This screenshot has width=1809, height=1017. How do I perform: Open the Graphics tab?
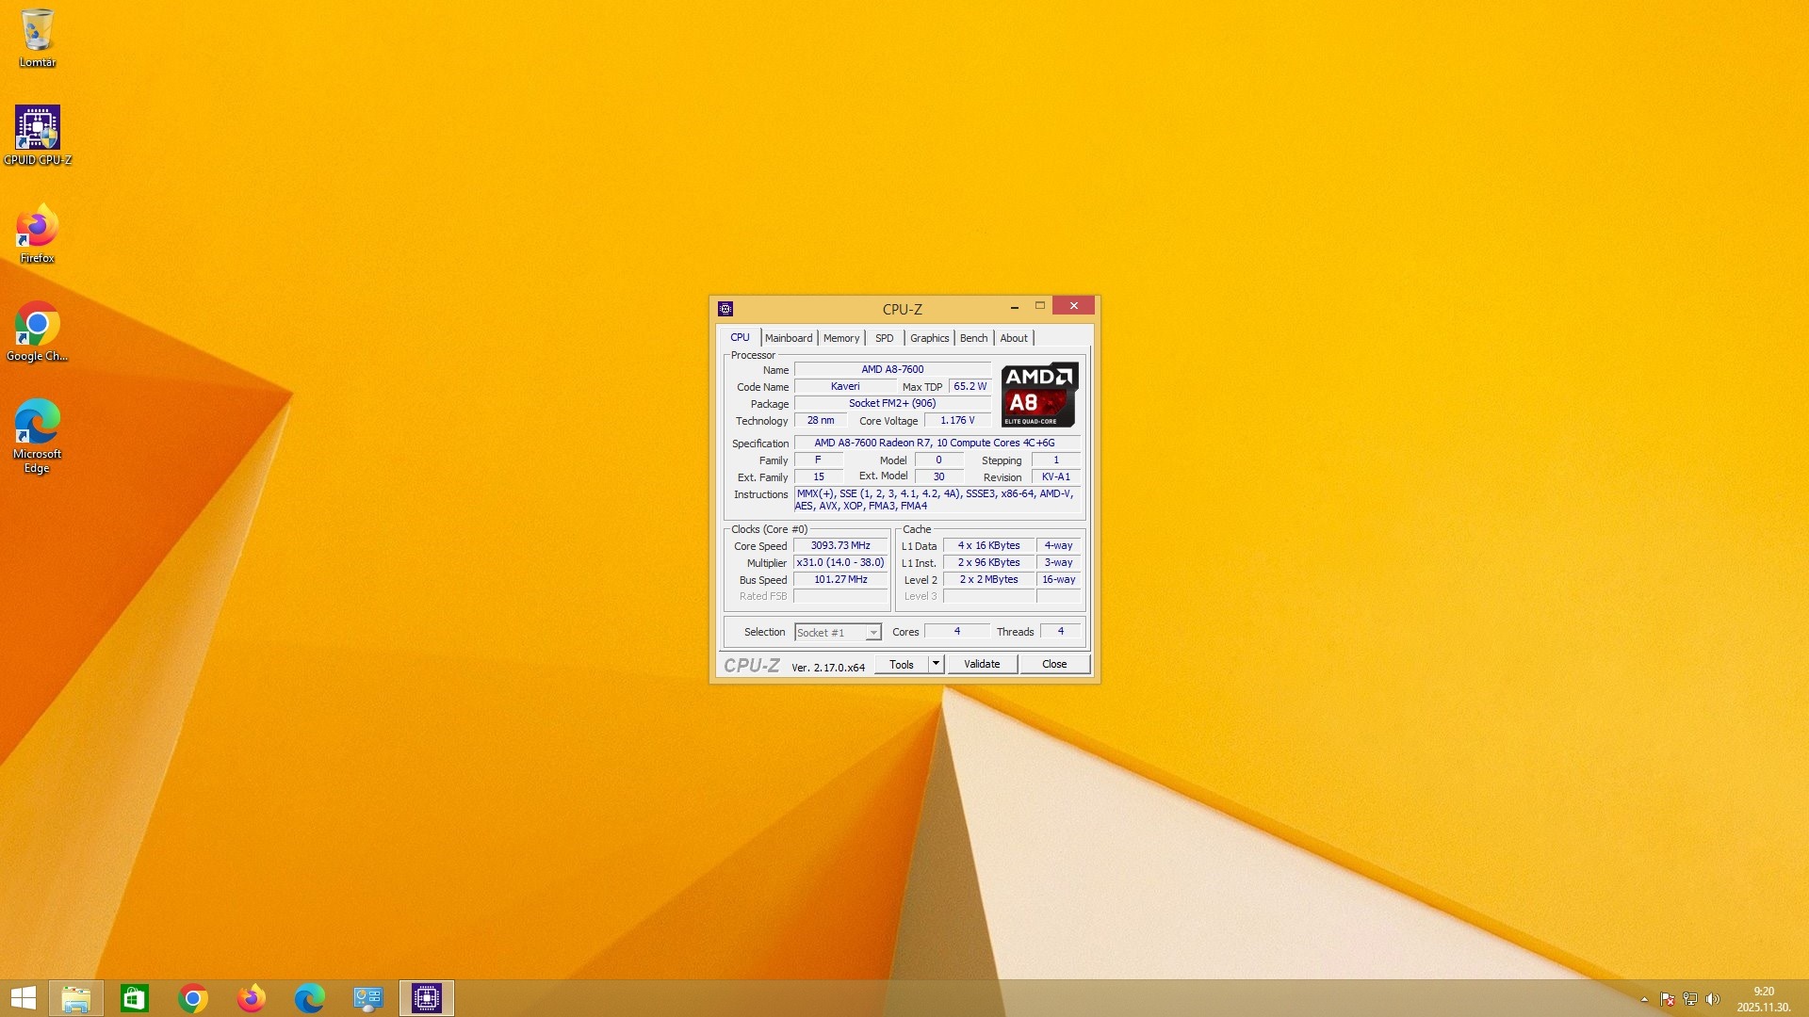pyautogui.click(x=929, y=338)
